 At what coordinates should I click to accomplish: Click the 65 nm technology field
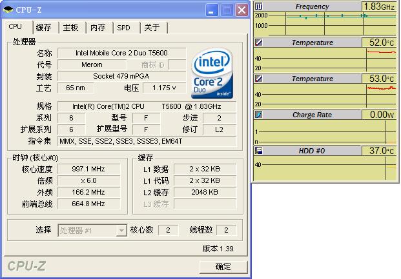(76, 88)
